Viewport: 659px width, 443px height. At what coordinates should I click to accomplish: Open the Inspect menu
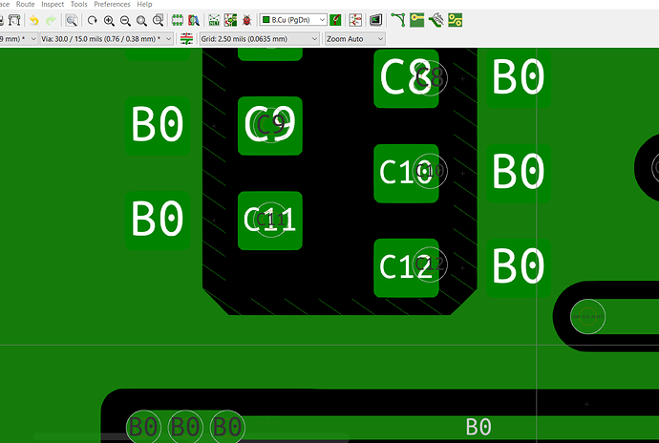53,4
